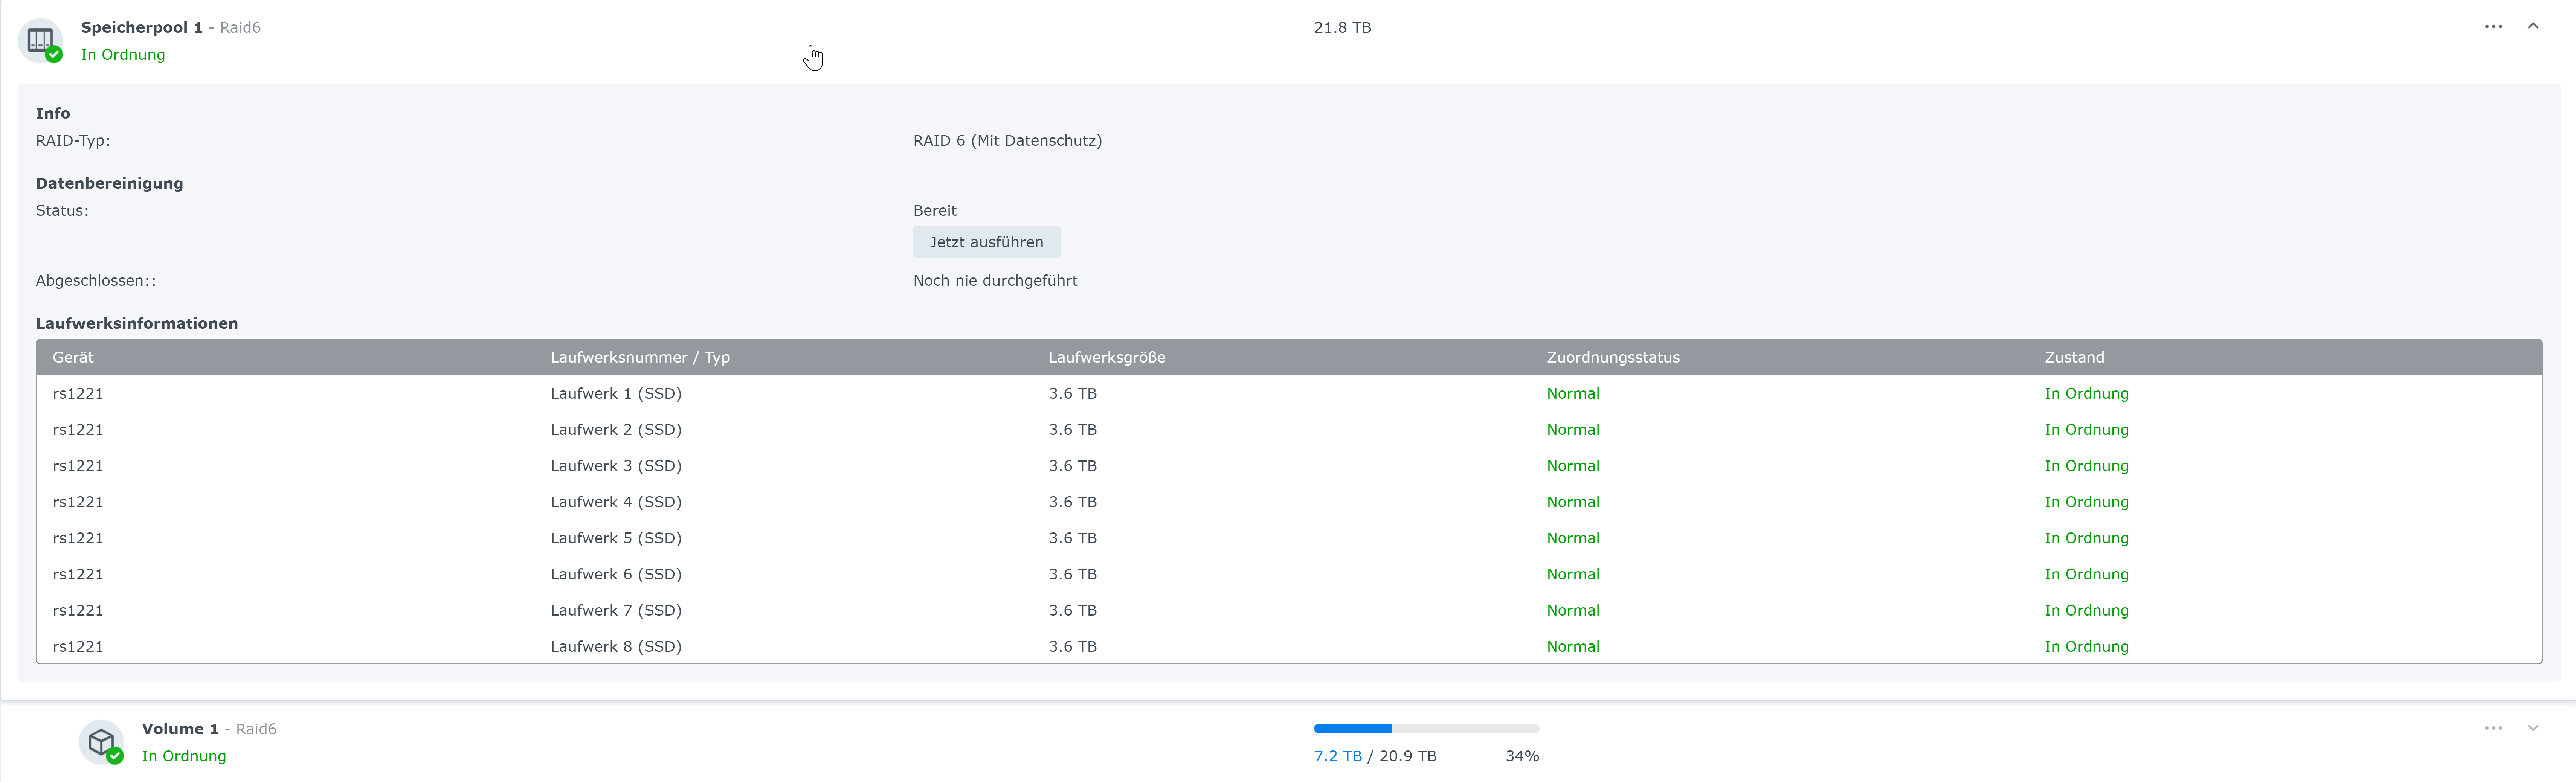Open Speicherpool 1 three-dot options menu
Screen dimensions: 2576x782
point(2493,27)
